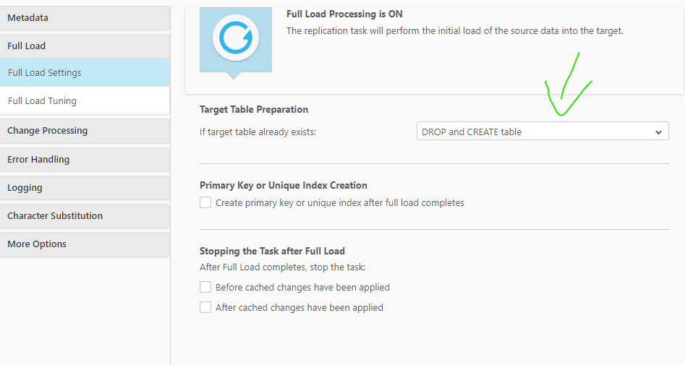The image size is (685, 365).
Task: Click the 'After cached changes have been applied' label
Action: 299,308
